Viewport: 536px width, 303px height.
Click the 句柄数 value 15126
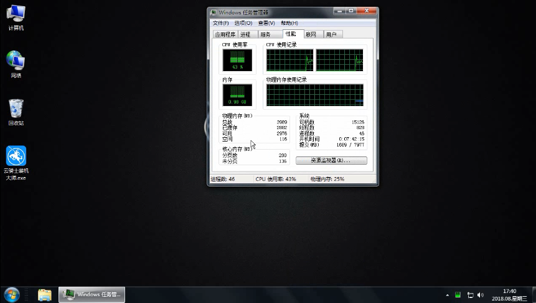point(358,122)
